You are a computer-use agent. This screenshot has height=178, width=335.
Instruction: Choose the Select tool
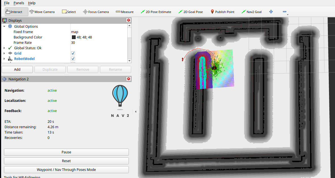tap(69, 12)
